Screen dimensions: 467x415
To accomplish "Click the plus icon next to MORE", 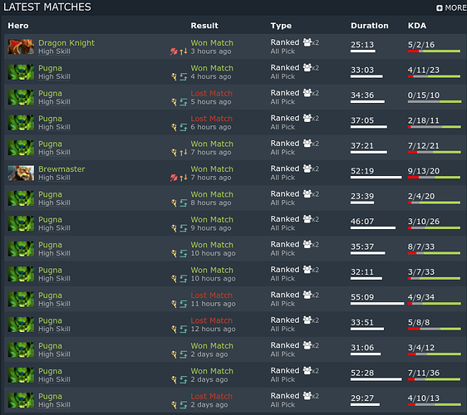I will click(x=440, y=8).
